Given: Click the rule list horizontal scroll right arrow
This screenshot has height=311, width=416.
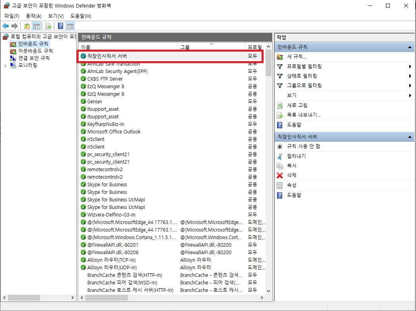Looking at the screenshot, I should click(x=262, y=298).
